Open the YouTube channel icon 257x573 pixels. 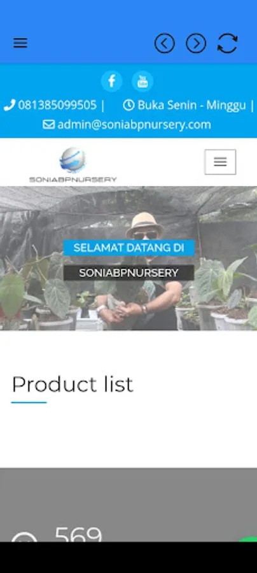point(142,81)
